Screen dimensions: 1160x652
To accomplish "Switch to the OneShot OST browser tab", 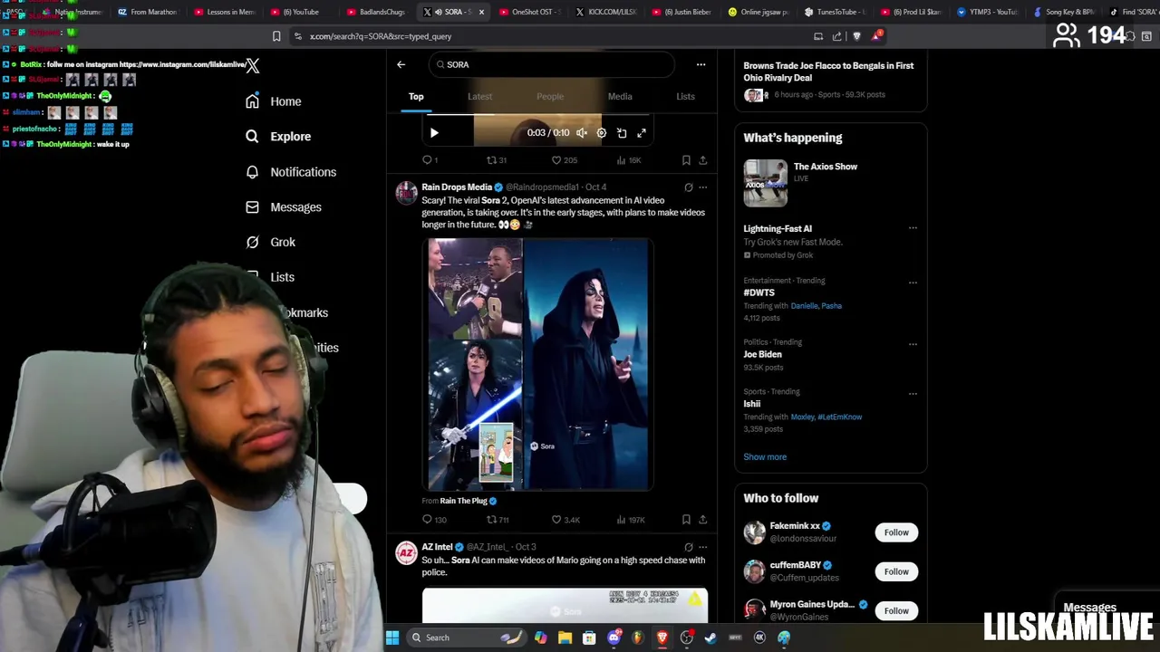I will pos(532,12).
